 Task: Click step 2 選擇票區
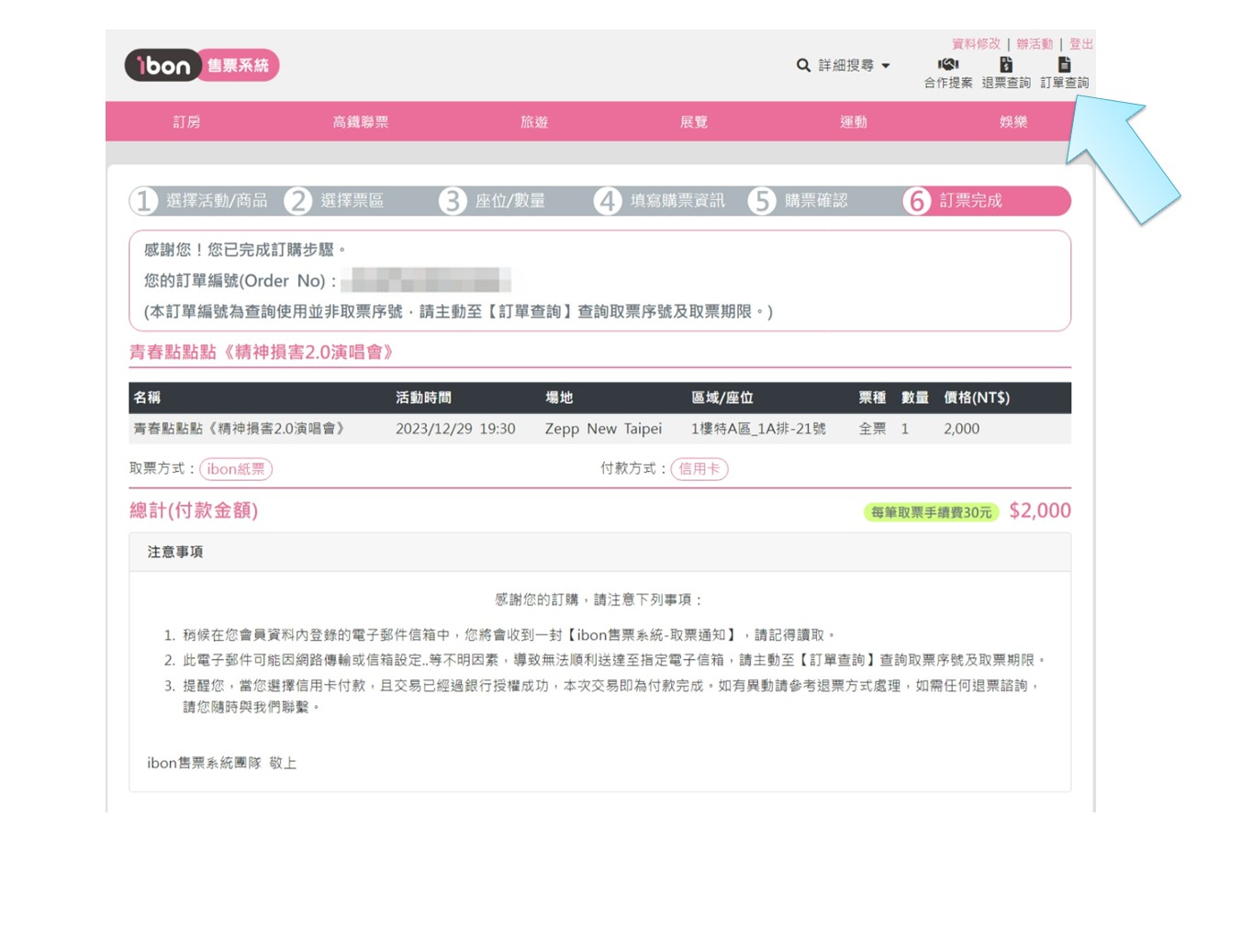[335, 200]
